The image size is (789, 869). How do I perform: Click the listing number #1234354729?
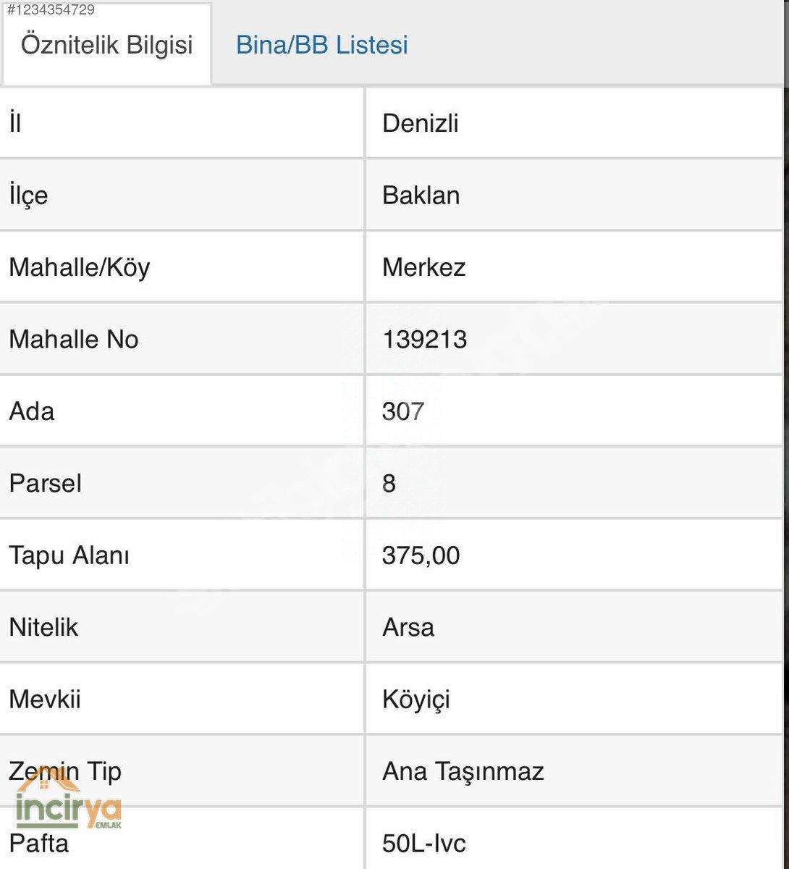tap(51, 9)
